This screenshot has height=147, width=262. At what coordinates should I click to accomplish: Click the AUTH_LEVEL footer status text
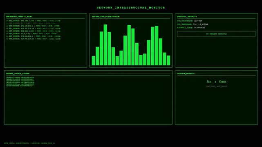click(x=29, y=143)
